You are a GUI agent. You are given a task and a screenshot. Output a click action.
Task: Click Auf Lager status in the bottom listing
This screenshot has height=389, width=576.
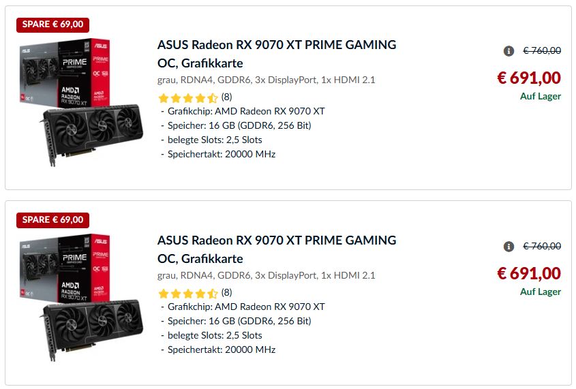[x=540, y=292]
